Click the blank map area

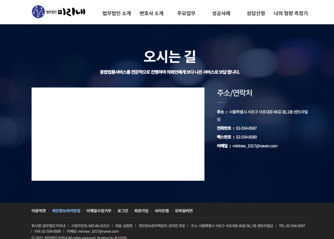point(118,134)
